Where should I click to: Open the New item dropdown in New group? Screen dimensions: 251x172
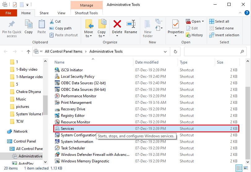click(159, 21)
